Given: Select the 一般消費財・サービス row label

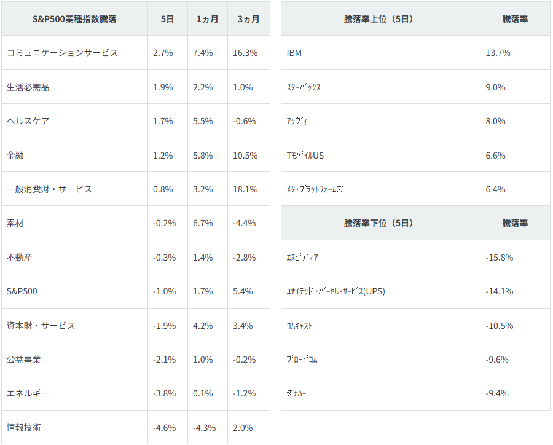Looking at the screenshot, I should (49, 189).
